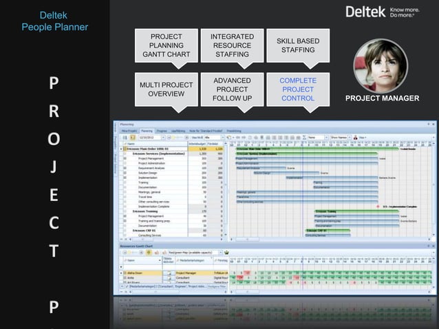Click the Complete Project Control callout
This screenshot has width=439, height=329.
(298, 89)
